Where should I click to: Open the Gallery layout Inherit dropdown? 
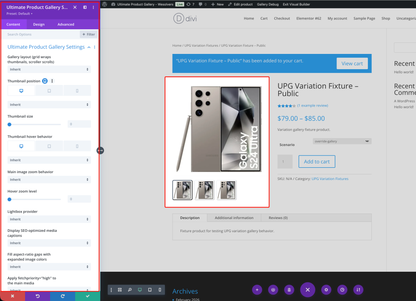[x=49, y=69]
